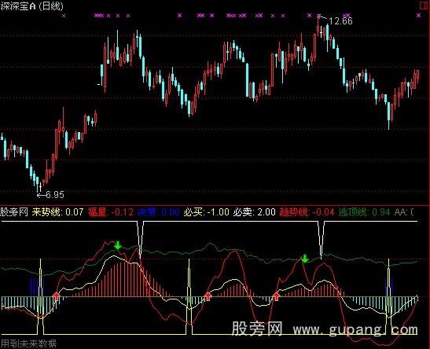Click the red window icon in chart corner

(x=424, y=6)
